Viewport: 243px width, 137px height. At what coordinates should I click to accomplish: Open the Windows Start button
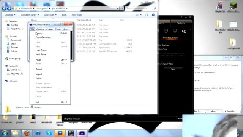coord(5,133)
